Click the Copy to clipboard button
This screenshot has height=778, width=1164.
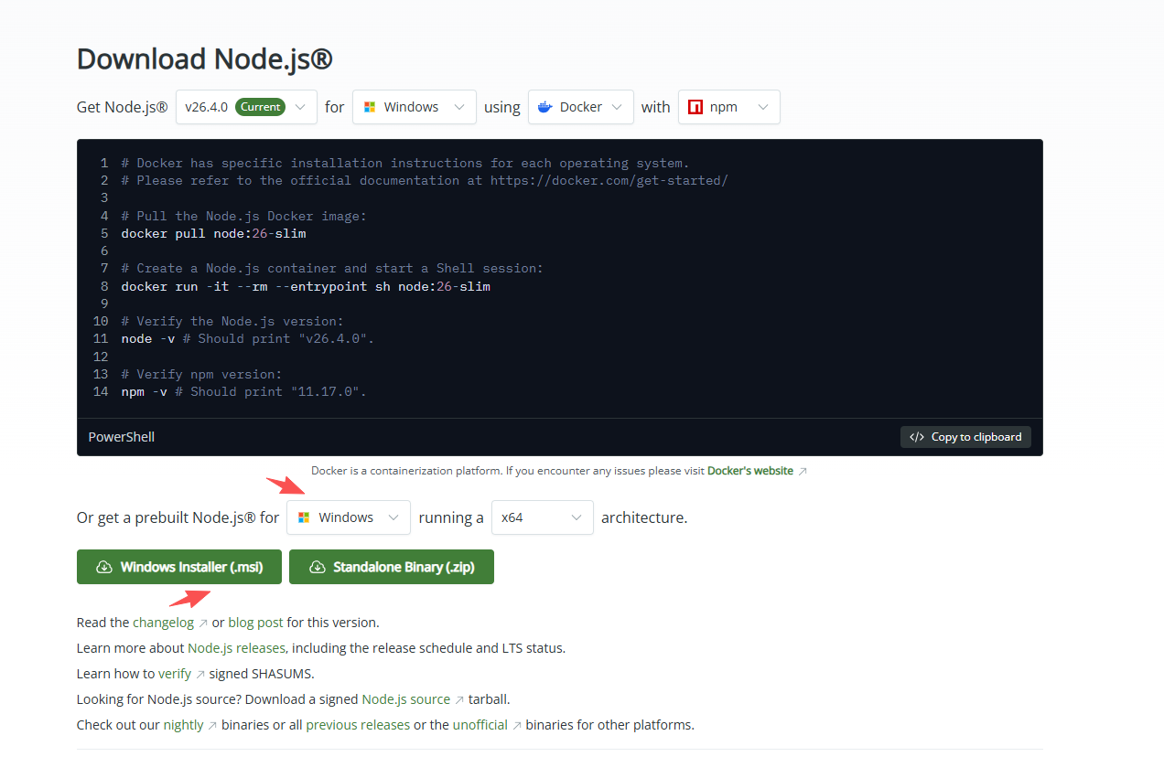[x=965, y=437]
